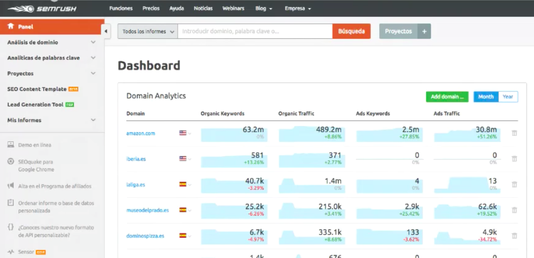This screenshot has height=258, width=534.
Task: Delete amazon.com row with trash icon
Action: pos(514,133)
